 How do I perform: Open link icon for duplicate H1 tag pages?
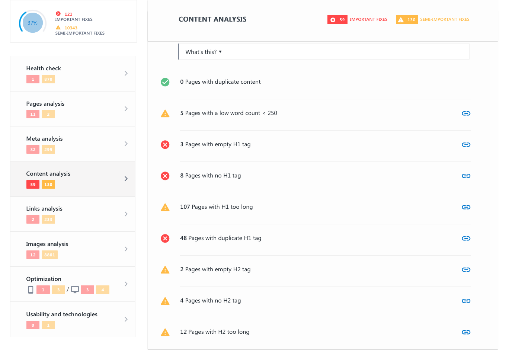coord(466,239)
